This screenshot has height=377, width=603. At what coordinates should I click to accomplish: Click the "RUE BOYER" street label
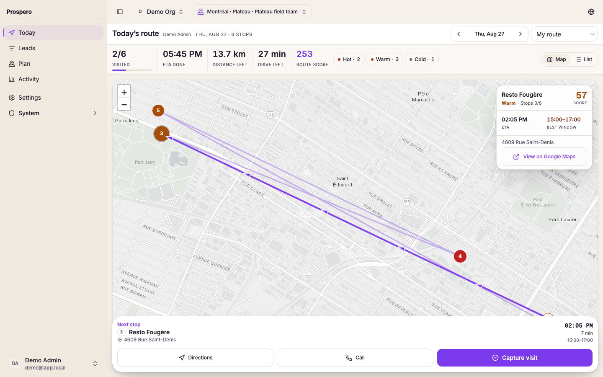(x=412, y=145)
